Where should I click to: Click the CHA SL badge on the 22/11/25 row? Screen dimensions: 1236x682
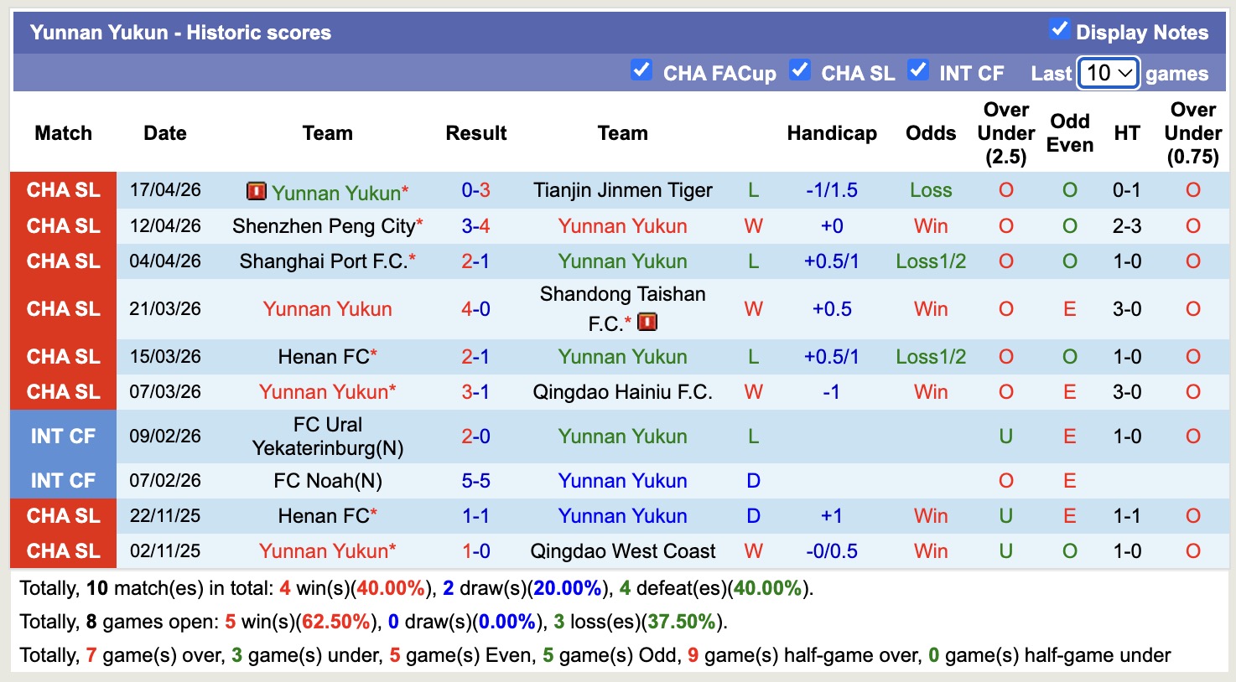[x=63, y=515]
